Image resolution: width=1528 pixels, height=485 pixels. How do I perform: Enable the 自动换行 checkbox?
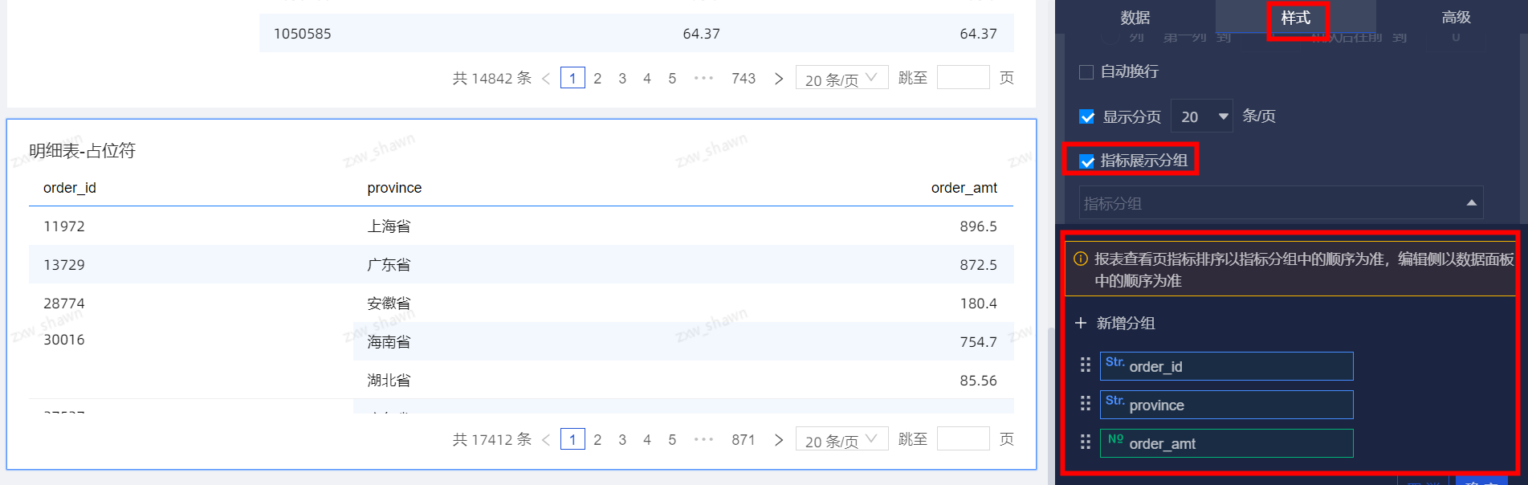click(1086, 72)
